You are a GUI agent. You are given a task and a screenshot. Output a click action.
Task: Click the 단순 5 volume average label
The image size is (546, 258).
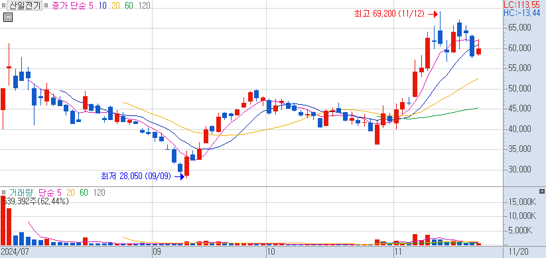[50, 192]
